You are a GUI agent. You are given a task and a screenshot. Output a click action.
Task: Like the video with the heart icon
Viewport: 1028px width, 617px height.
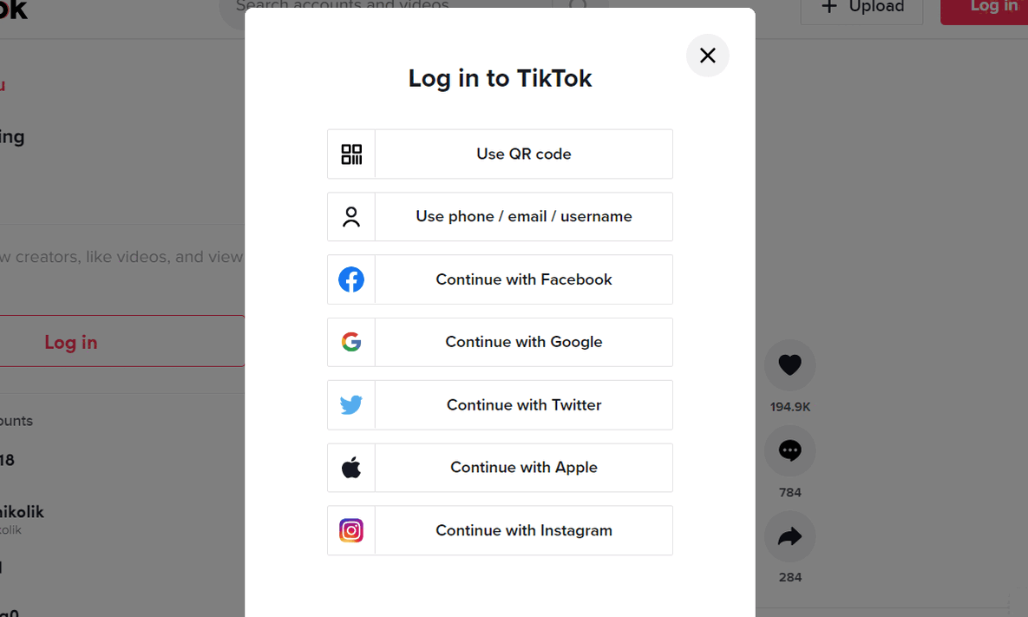[x=789, y=364]
